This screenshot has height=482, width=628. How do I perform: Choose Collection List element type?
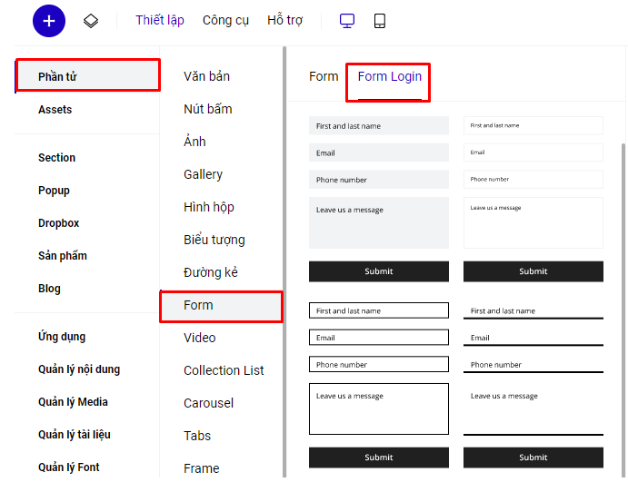(224, 370)
